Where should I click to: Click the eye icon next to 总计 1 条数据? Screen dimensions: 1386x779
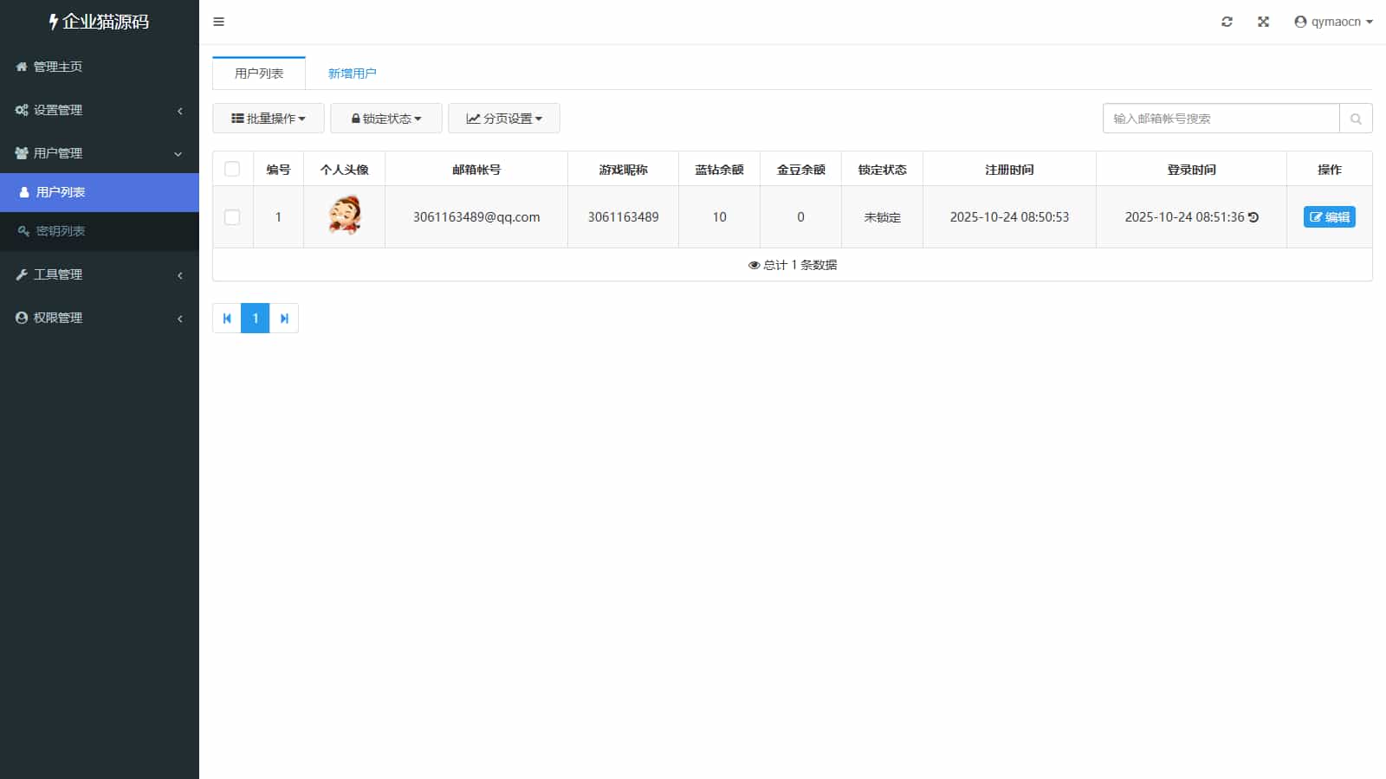click(753, 265)
